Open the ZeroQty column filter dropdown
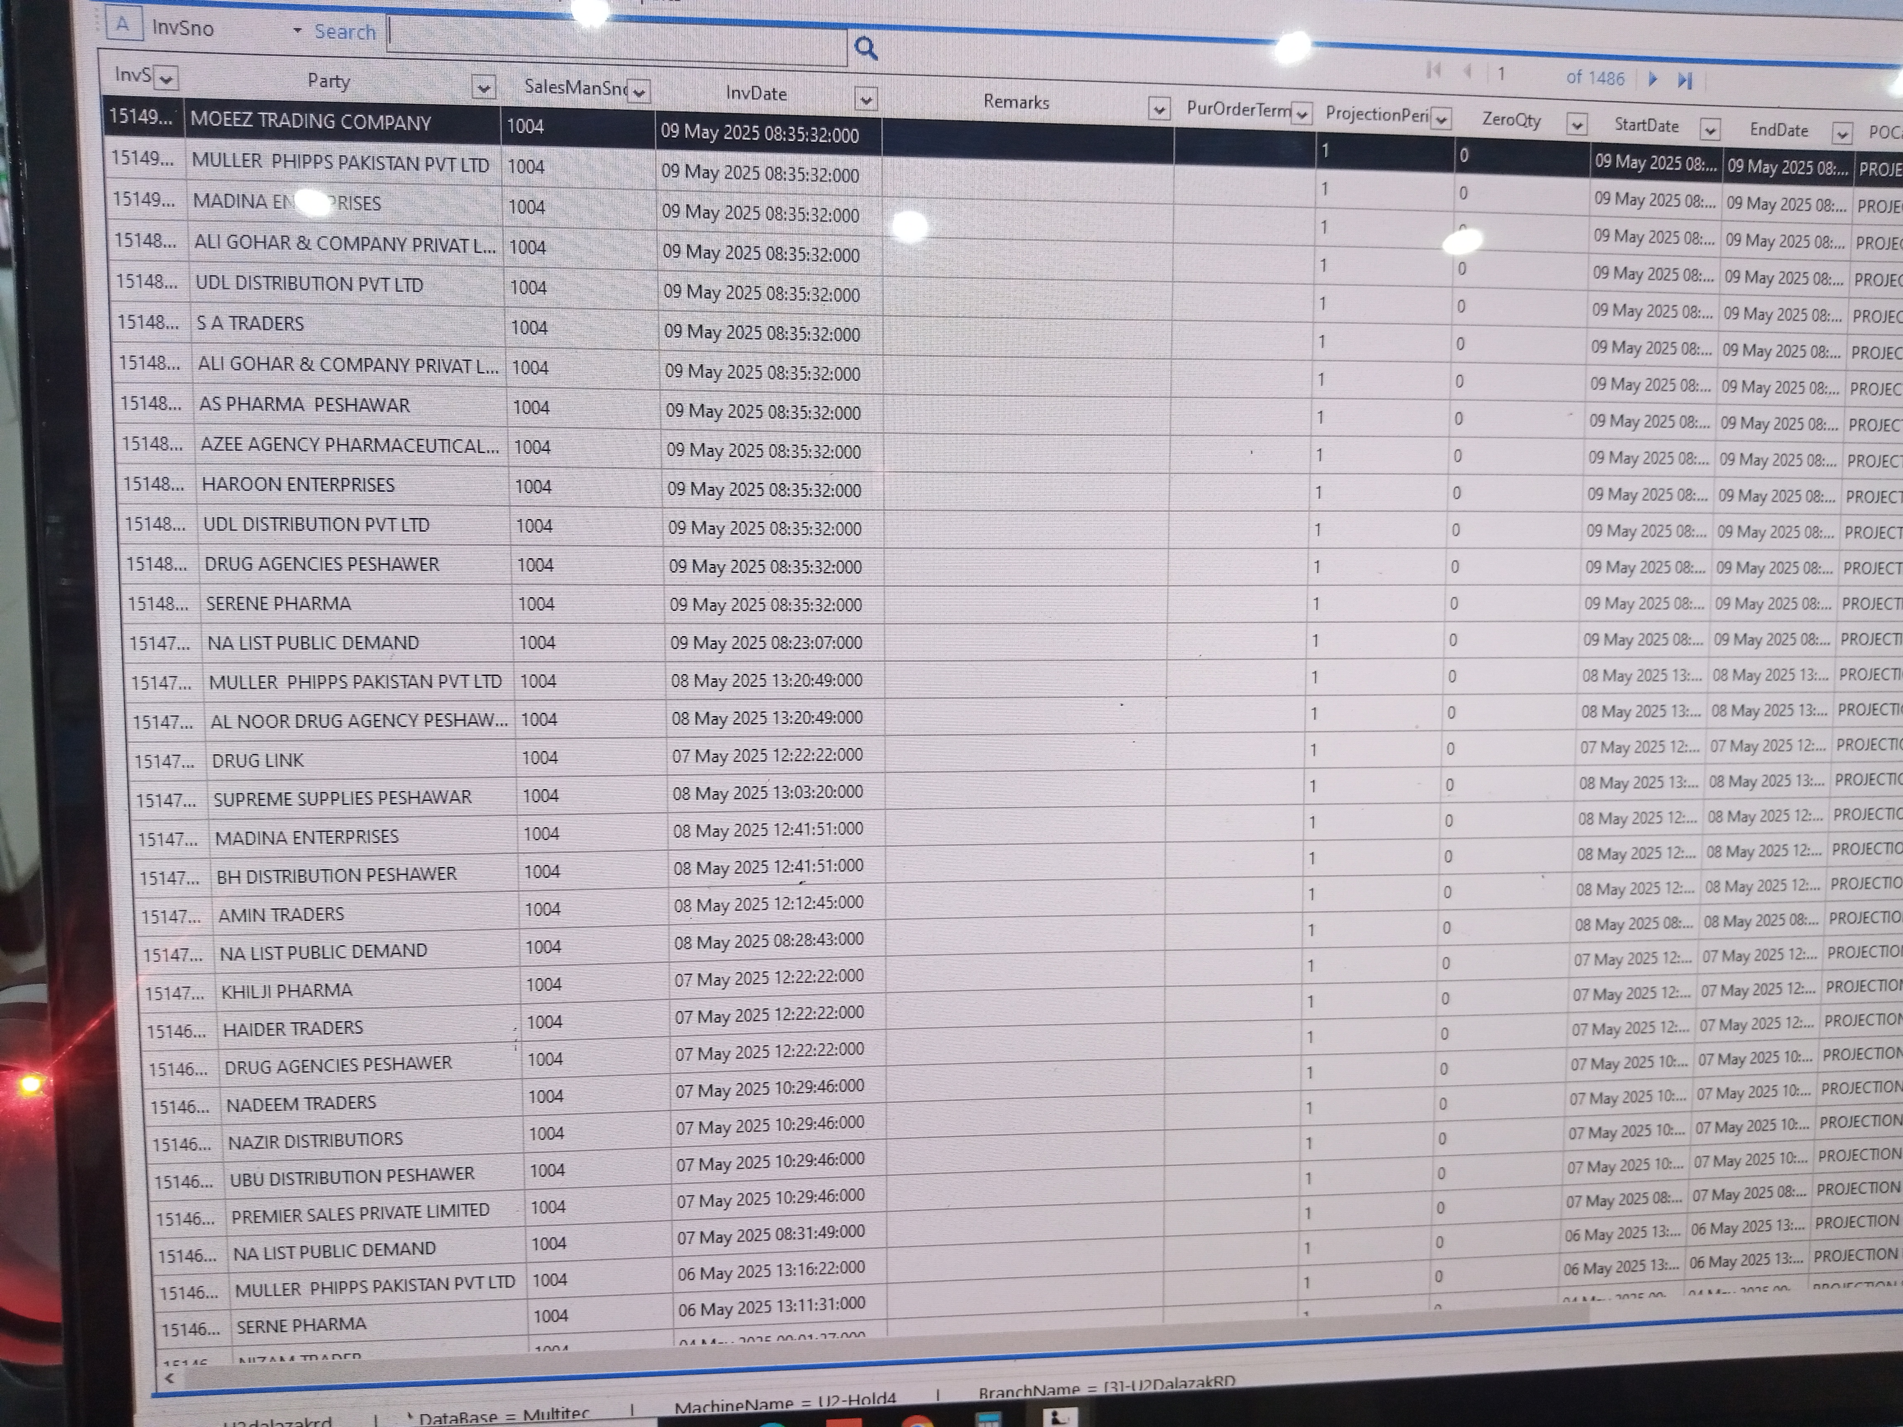 click(x=1576, y=125)
